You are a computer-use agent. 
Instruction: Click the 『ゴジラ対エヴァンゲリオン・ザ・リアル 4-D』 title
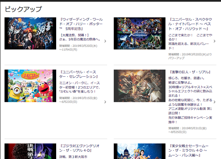[x=79, y=148]
